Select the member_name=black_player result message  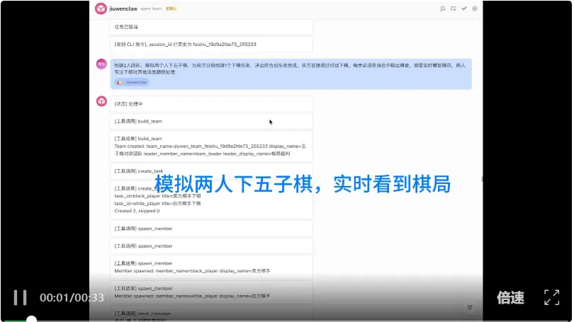pyautogui.click(x=211, y=268)
